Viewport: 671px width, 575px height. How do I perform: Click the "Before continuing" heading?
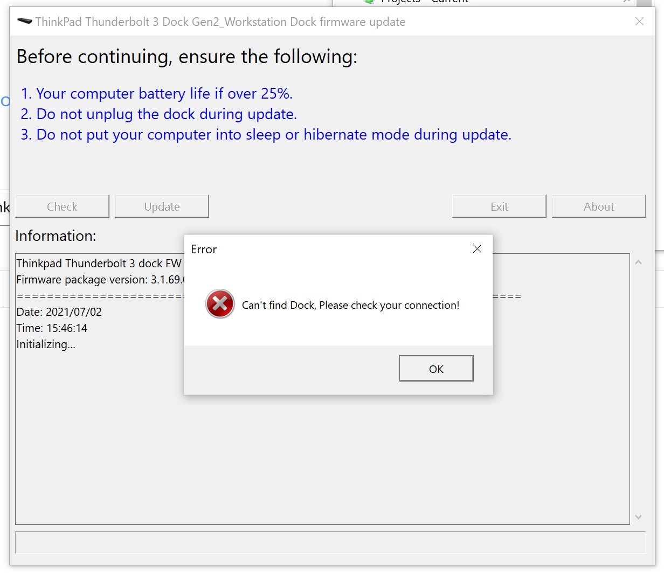[x=187, y=57]
